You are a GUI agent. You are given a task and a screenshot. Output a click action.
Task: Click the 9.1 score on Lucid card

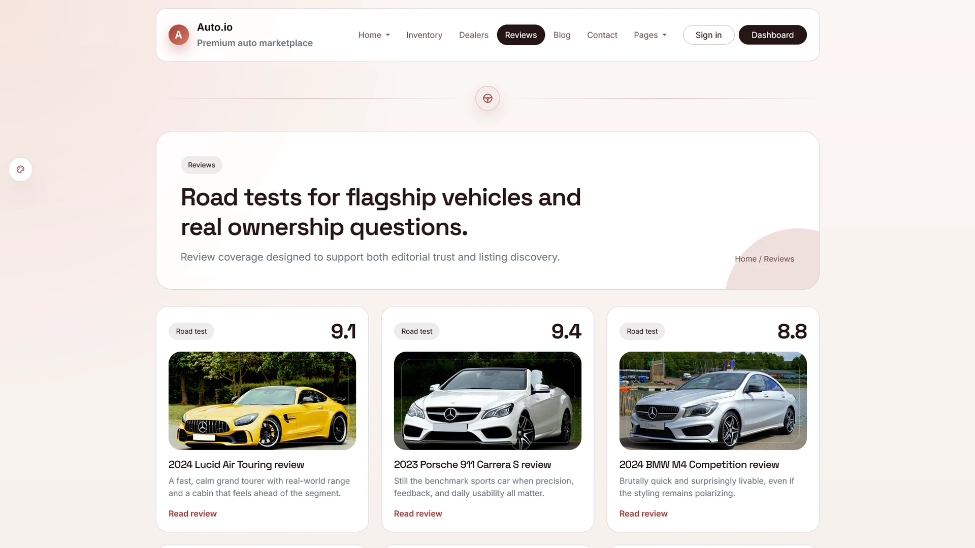[343, 331]
